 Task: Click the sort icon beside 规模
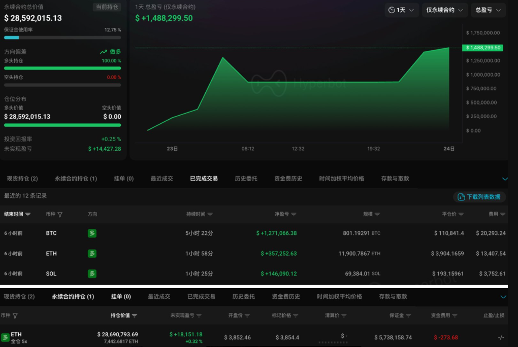(x=377, y=215)
